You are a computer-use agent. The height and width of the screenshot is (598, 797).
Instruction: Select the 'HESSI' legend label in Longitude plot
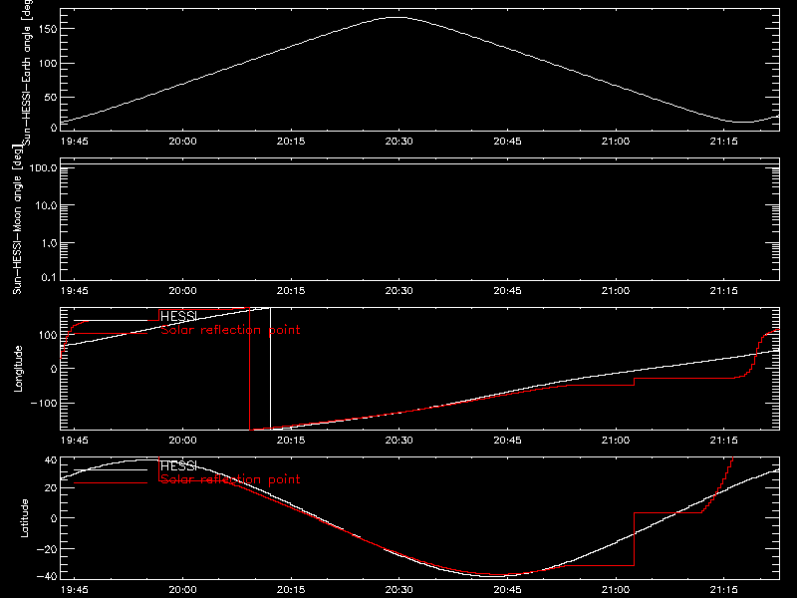click(x=178, y=316)
